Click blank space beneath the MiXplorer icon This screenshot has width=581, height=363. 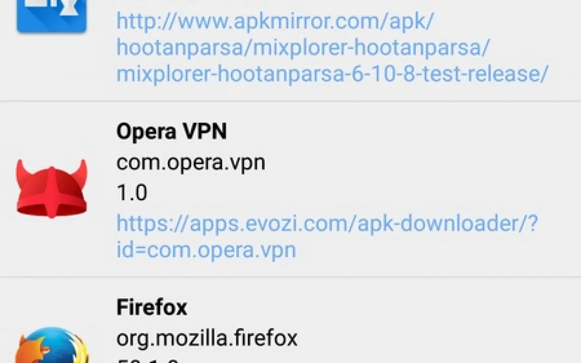point(52,67)
